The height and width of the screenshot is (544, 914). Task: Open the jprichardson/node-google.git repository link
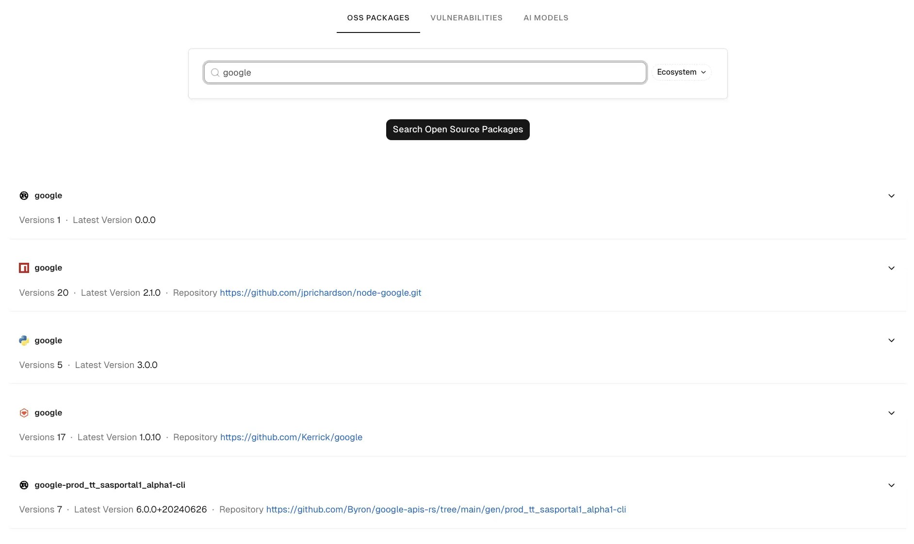tap(320, 293)
